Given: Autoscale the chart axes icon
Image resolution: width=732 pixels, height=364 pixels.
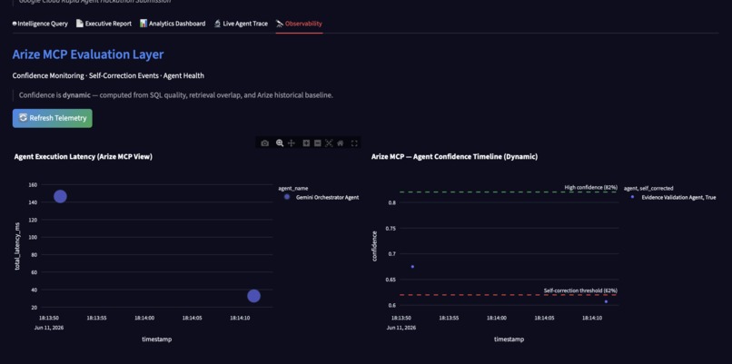Looking at the screenshot, I should [329, 143].
